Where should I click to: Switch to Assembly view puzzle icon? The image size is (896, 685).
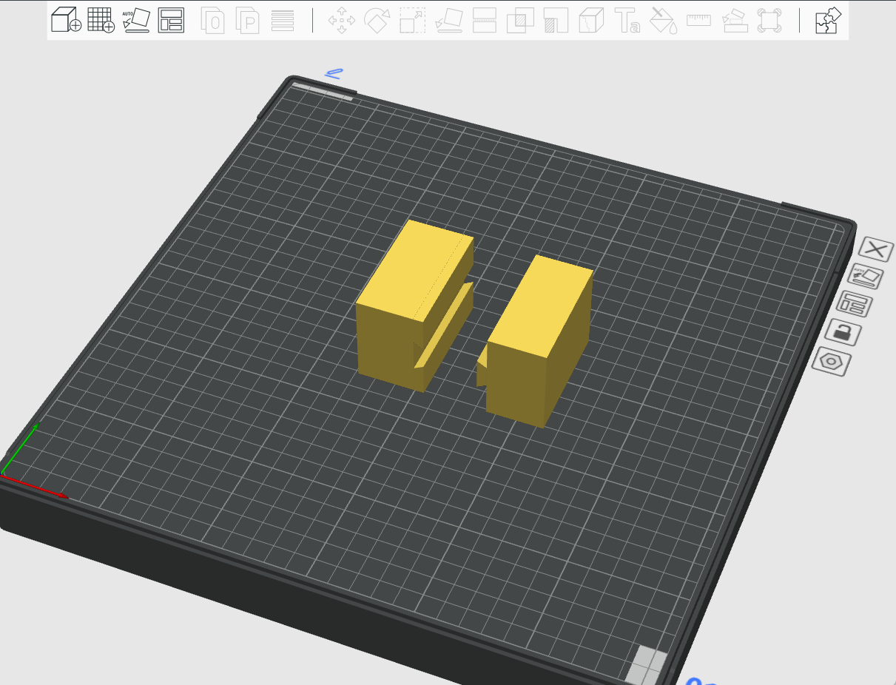tap(828, 20)
